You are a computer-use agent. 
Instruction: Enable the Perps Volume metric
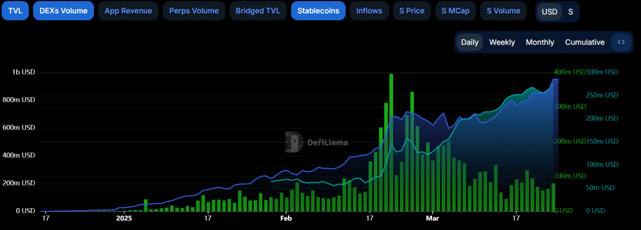pos(194,11)
